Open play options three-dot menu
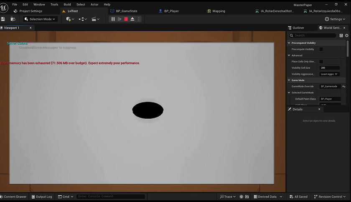This screenshot has height=202, width=351. [139, 19]
